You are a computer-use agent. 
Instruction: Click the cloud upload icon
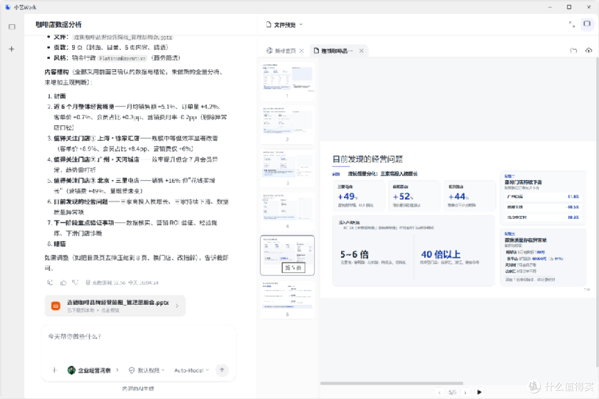point(588,50)
